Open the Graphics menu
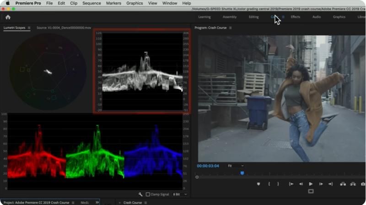Viewport: 366px width, 205px height. tap(135, 3)
